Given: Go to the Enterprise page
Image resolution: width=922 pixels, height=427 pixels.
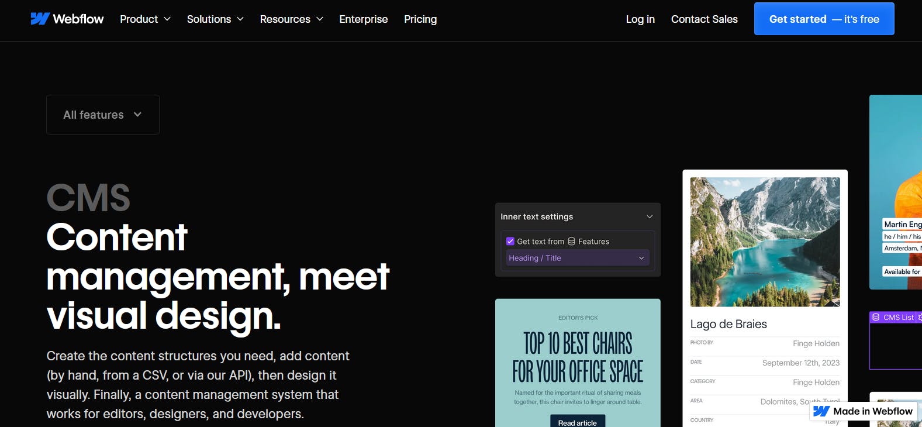Looking at the screenshot, I should [364, 19].
